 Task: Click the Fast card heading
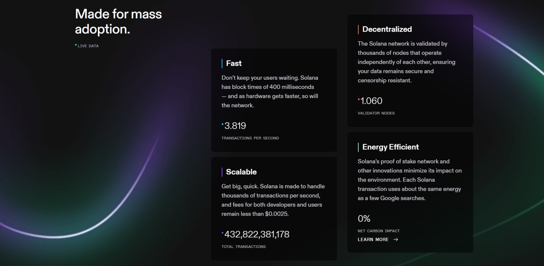pos(234,63)
